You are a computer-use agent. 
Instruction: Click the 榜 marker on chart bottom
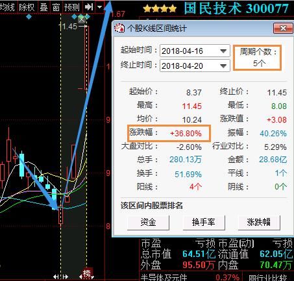coord(87,273)
